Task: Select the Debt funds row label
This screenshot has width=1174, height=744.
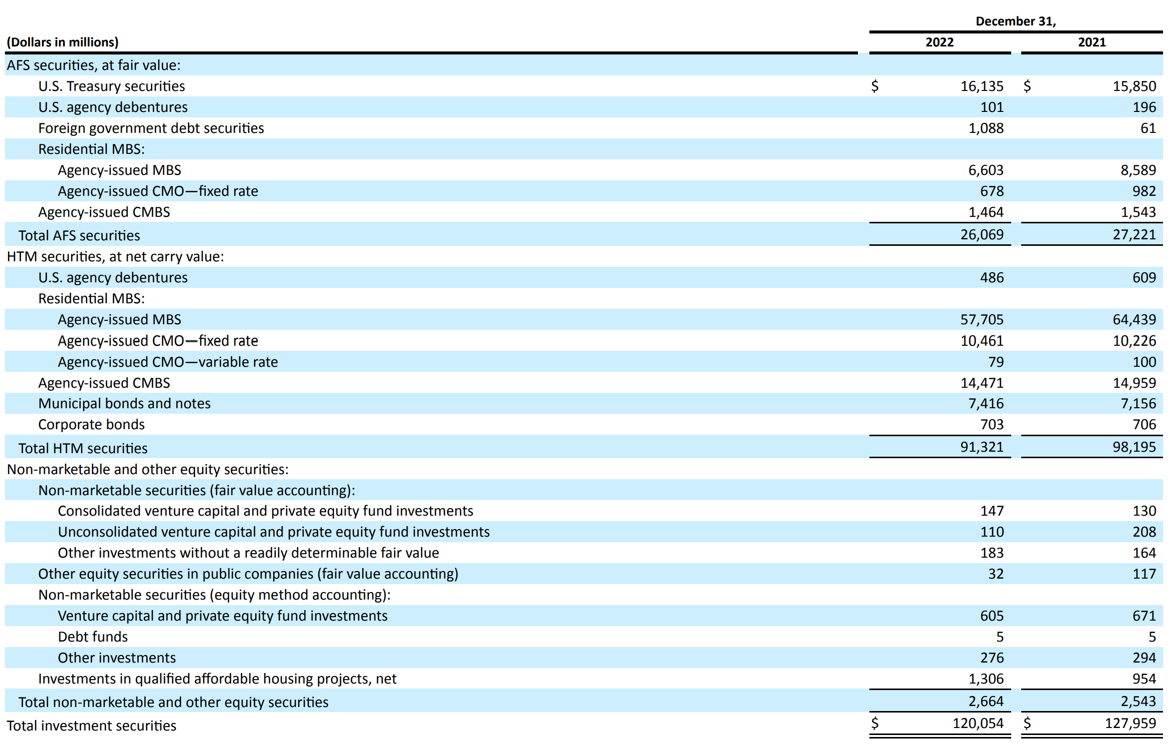Action: pyautogui.click(x=93, y=637)
